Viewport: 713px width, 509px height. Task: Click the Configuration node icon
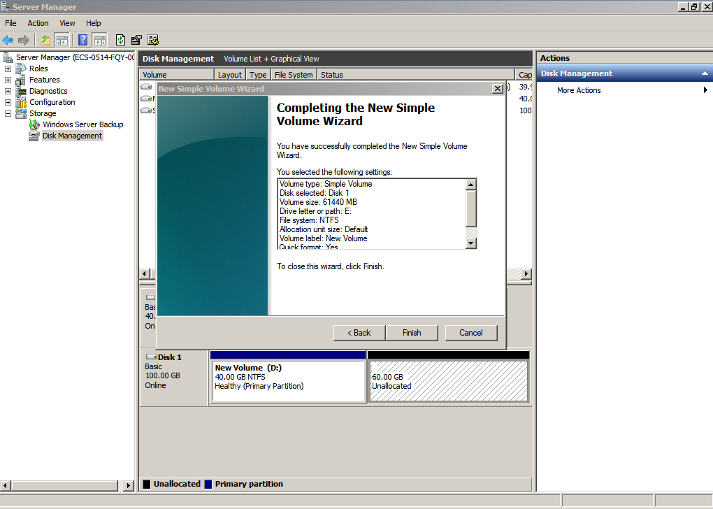point(21,102)
